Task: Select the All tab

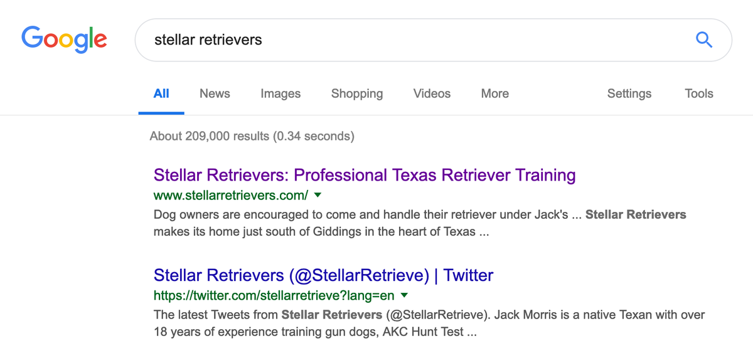Action: [161, 93]
